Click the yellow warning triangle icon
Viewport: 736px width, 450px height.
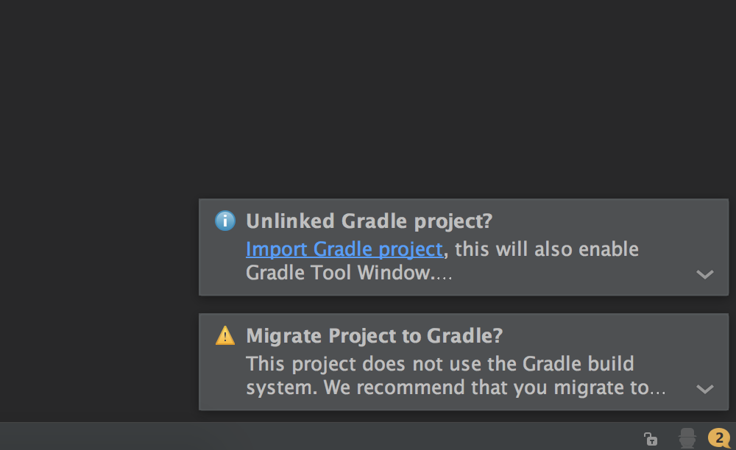[x=224, y=336]
